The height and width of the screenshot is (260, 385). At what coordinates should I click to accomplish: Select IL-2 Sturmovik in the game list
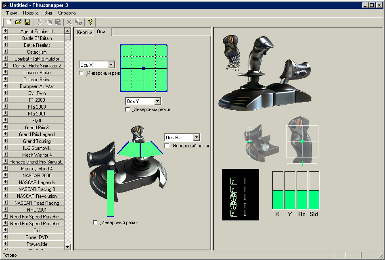tap(37, 148)
